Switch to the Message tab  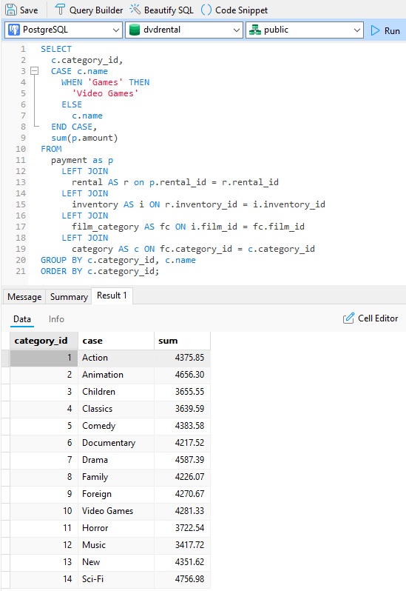pyautogui.click(x=24, y=297)
